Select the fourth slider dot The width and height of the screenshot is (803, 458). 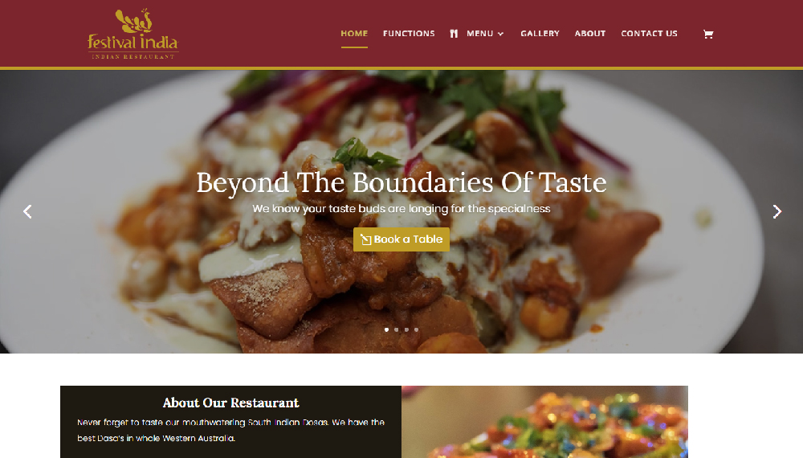(416, 329)
